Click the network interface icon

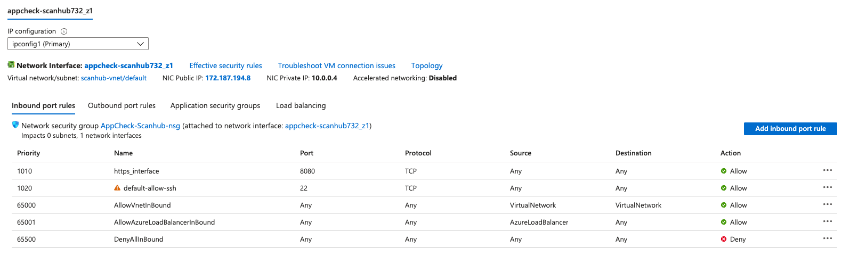pos(11,65)
